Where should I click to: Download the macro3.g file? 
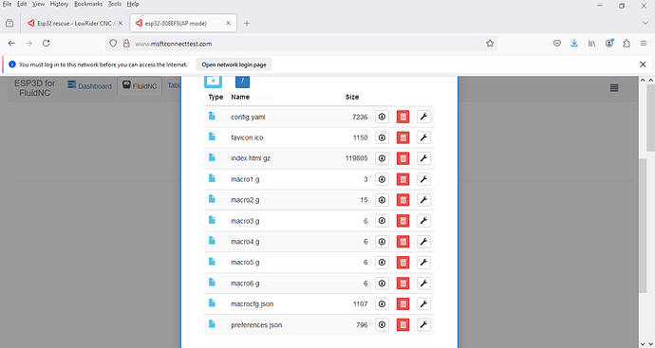coord(382,221)
